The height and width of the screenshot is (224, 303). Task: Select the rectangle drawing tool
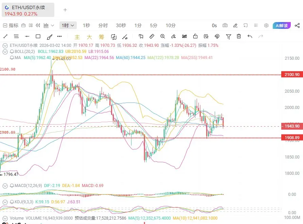(x=38, y=36)
